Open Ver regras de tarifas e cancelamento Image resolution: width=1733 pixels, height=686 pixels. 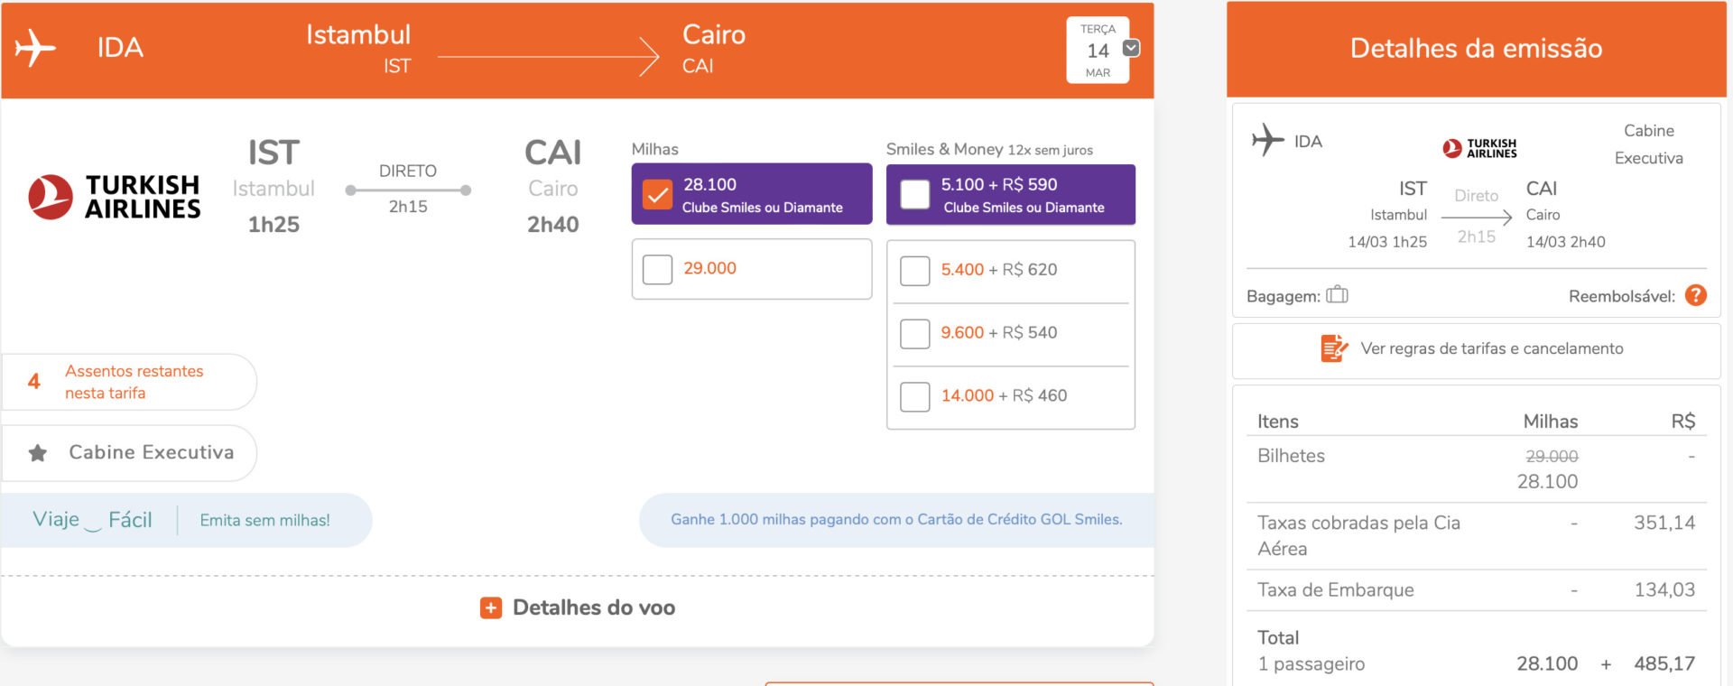(1491, 348)
